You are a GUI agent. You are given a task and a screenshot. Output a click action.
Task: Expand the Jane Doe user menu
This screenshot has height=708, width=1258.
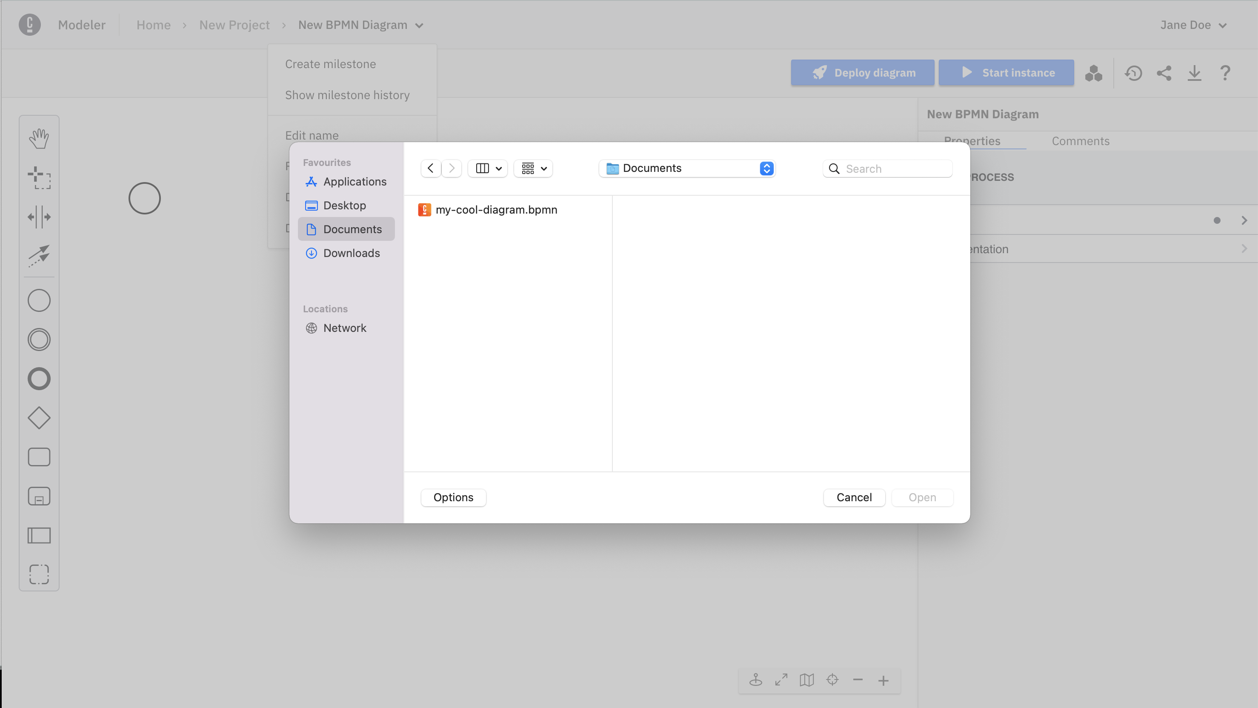(x=1193, y=25)
